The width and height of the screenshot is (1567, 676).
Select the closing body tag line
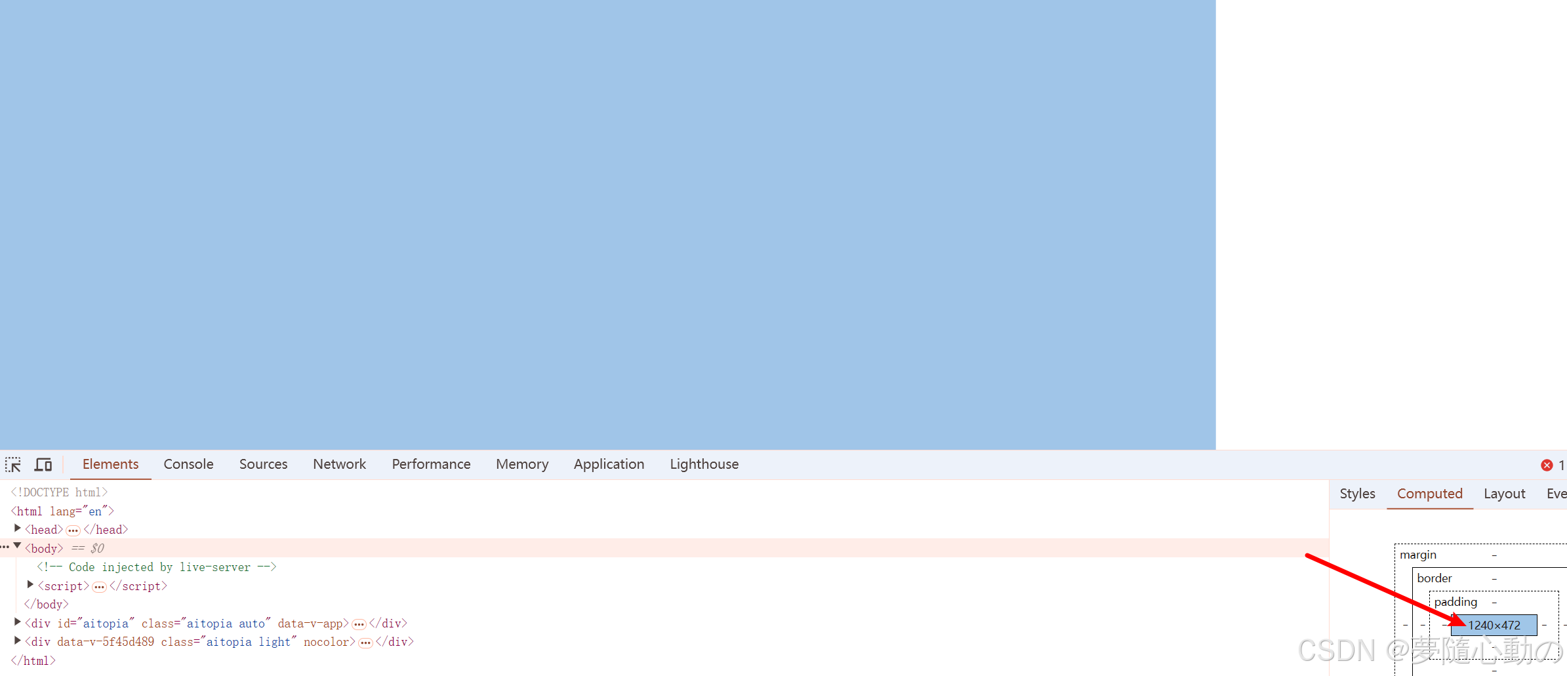point(46,605)
